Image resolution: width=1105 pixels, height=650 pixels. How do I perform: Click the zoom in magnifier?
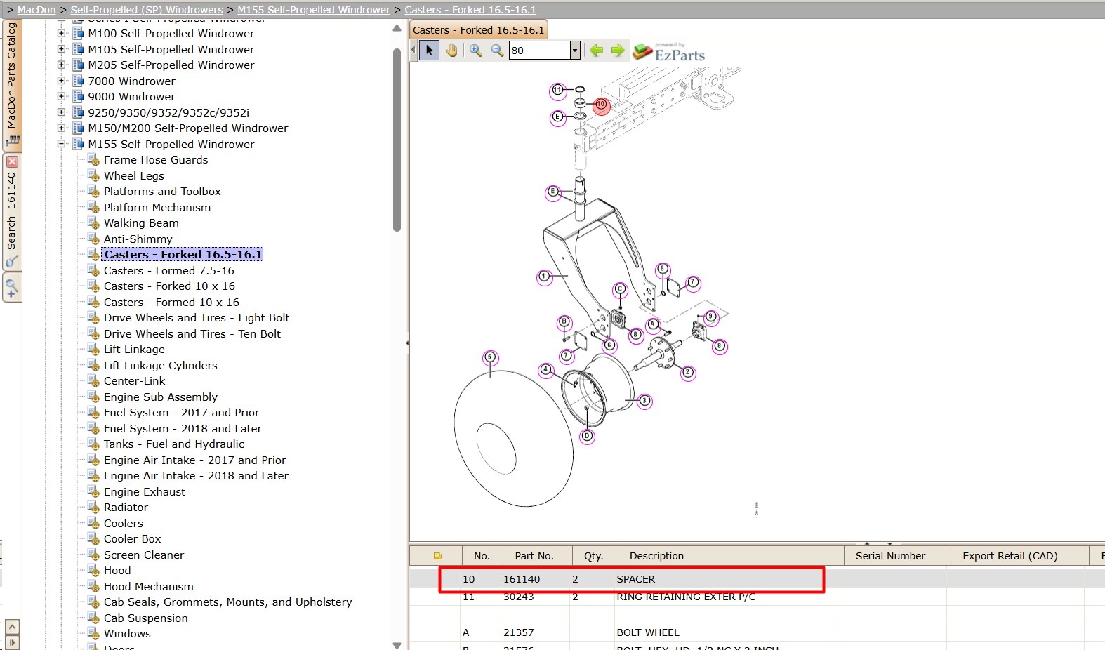(x=475, y=51)
